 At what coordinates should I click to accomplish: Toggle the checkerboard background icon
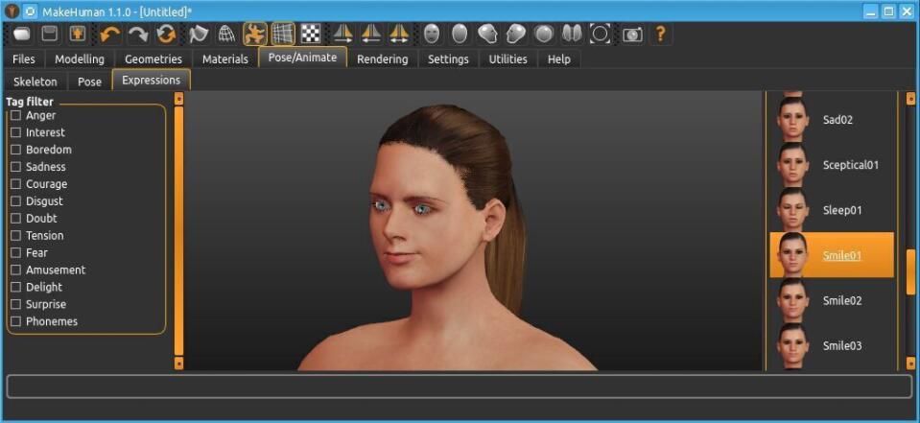pos(311,35)
